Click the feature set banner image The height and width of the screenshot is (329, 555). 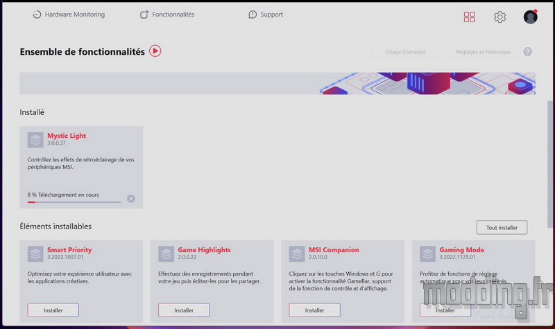point(277,83)
